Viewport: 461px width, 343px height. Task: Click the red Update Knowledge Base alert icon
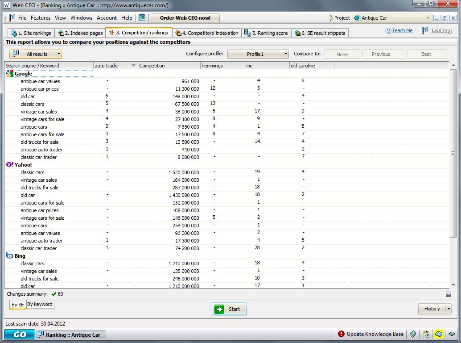(x=341, y=334)
